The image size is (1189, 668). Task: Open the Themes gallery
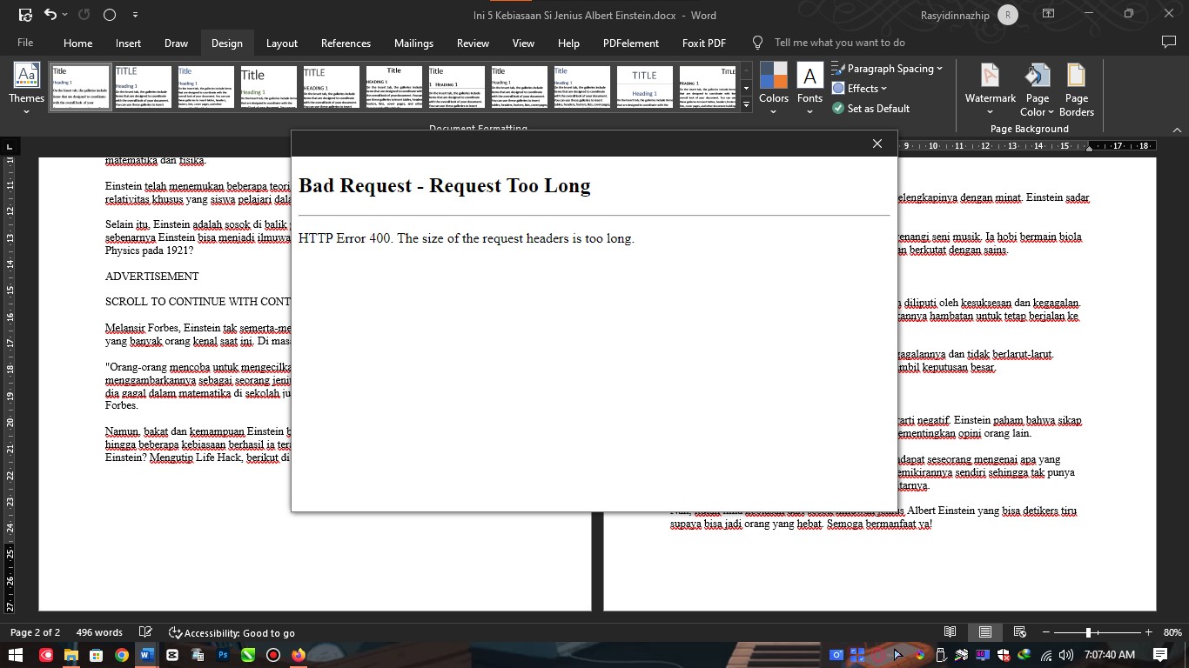[26, 83]
